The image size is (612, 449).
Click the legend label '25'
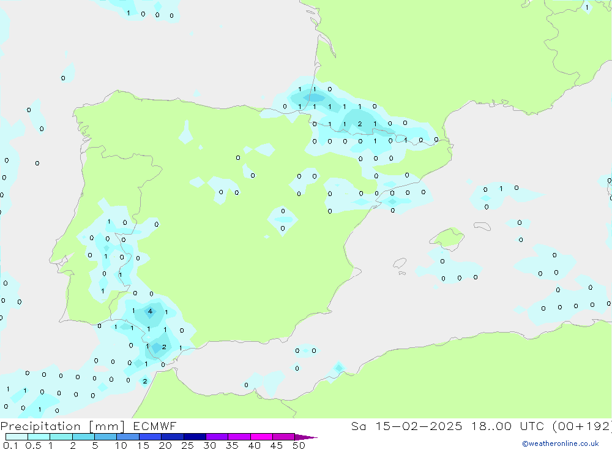pos(187,445)
